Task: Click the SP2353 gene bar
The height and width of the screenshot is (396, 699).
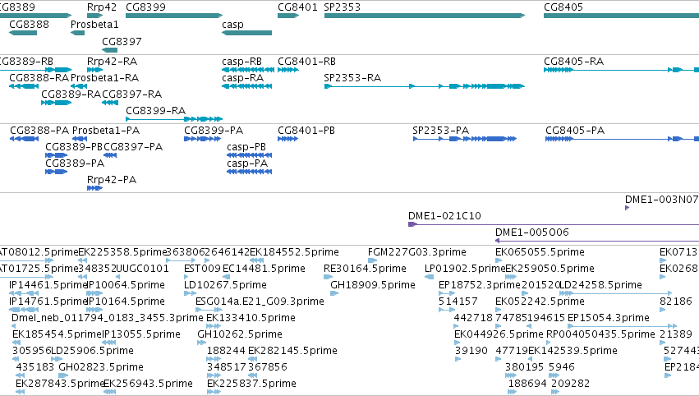Action: [x=425, y=16]
